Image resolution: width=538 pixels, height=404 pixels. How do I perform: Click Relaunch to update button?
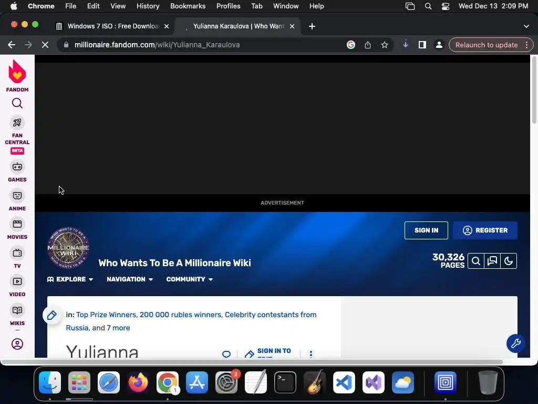486,45
